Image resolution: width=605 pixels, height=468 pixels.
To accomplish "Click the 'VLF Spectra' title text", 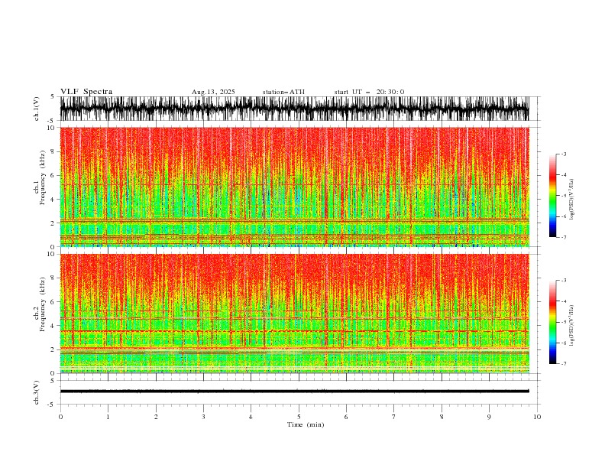I will [86, 92].
